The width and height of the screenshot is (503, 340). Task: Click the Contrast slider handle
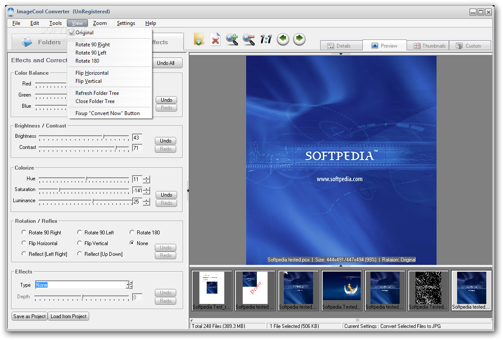pyautogui.click(x=116, y=147)
